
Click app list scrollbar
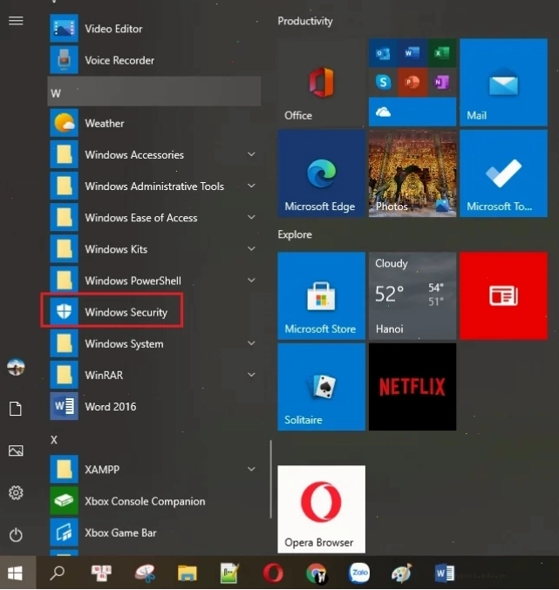(x=270, y=479)
